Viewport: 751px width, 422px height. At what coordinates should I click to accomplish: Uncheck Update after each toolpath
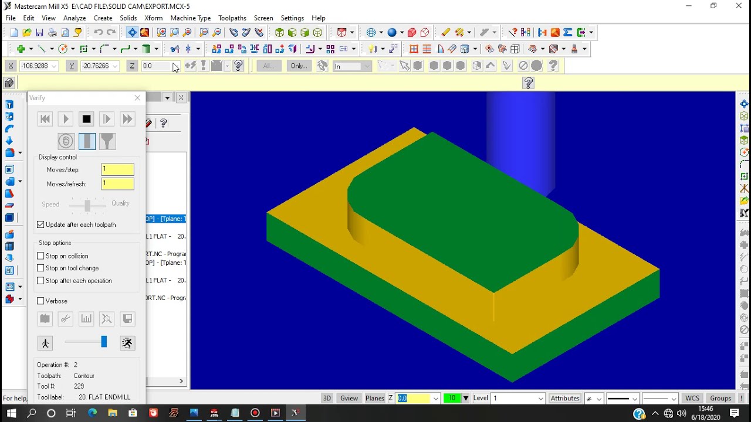coord(40,224)
